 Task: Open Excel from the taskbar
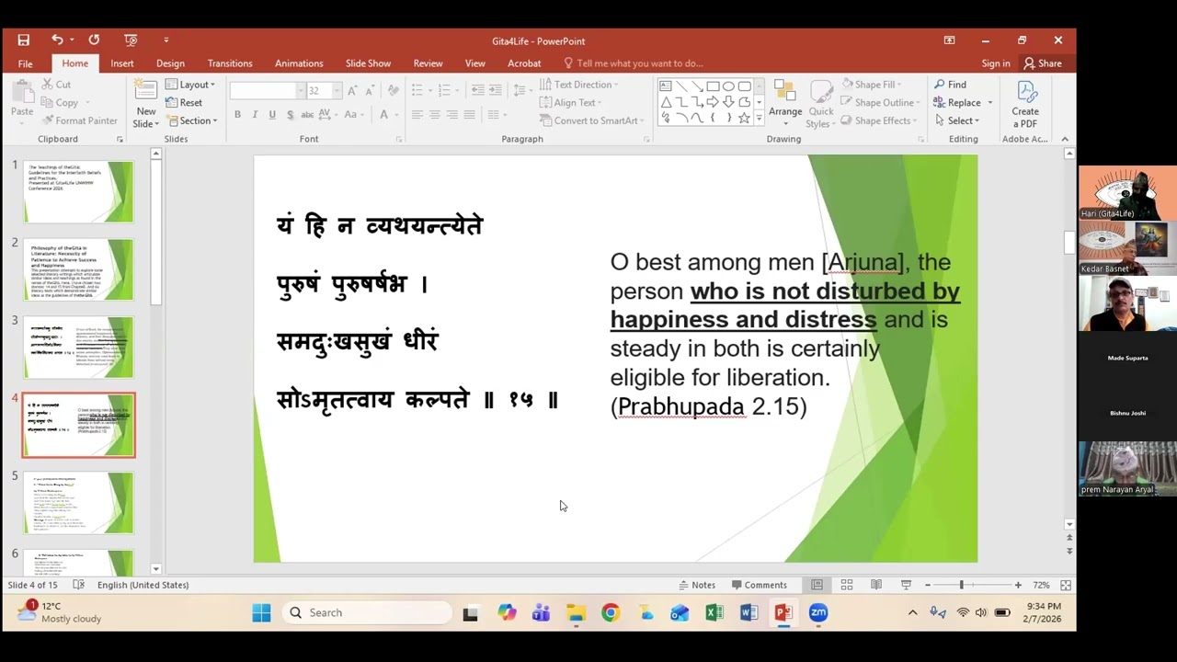(714, 612)
